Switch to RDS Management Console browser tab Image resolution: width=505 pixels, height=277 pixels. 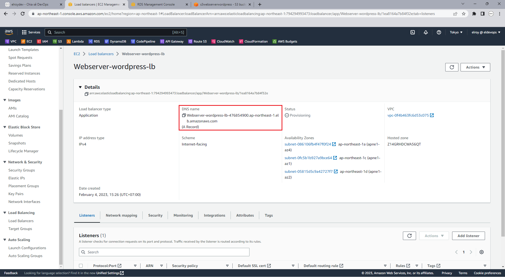[160, 4]
